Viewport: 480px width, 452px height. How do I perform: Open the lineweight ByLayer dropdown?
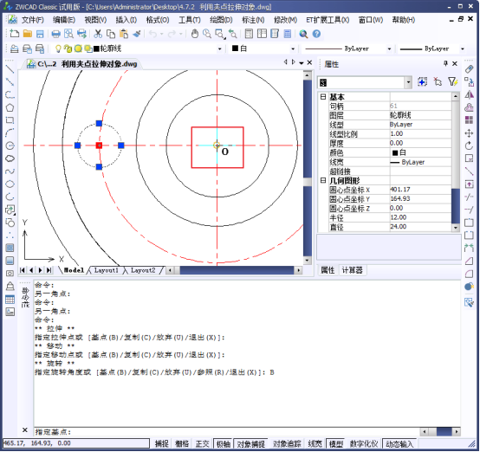pos(463,48)
